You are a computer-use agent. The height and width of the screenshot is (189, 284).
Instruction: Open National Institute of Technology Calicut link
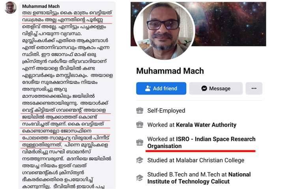(199, 178)
